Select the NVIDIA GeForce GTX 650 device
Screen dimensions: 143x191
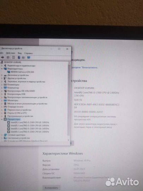(x=22, y=72)
